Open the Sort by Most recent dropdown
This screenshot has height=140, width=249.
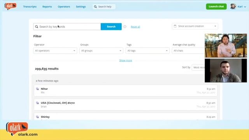pos(198,67)
